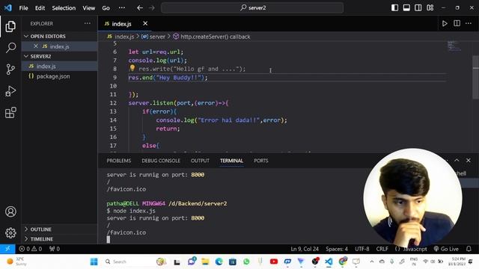Screen dimensions: 479x269
Task: Open the File menu
Action: (23, 8)
